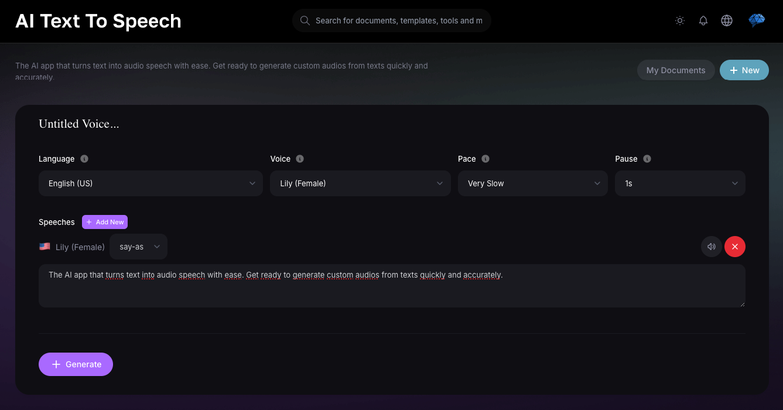Click the Generate button

click(76, 364)
